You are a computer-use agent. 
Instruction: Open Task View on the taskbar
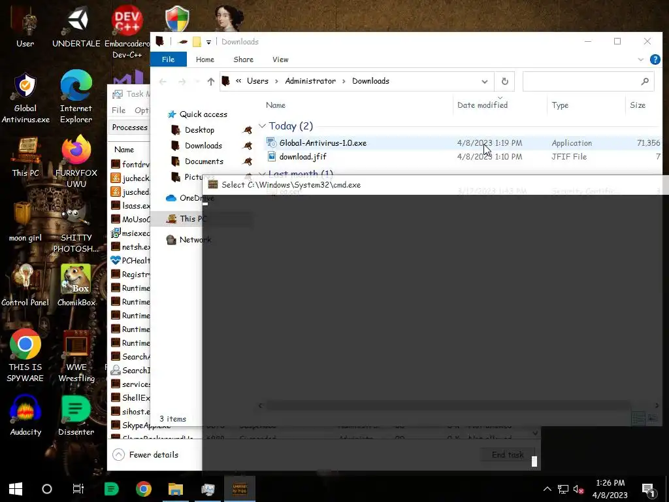pos(78,489)
